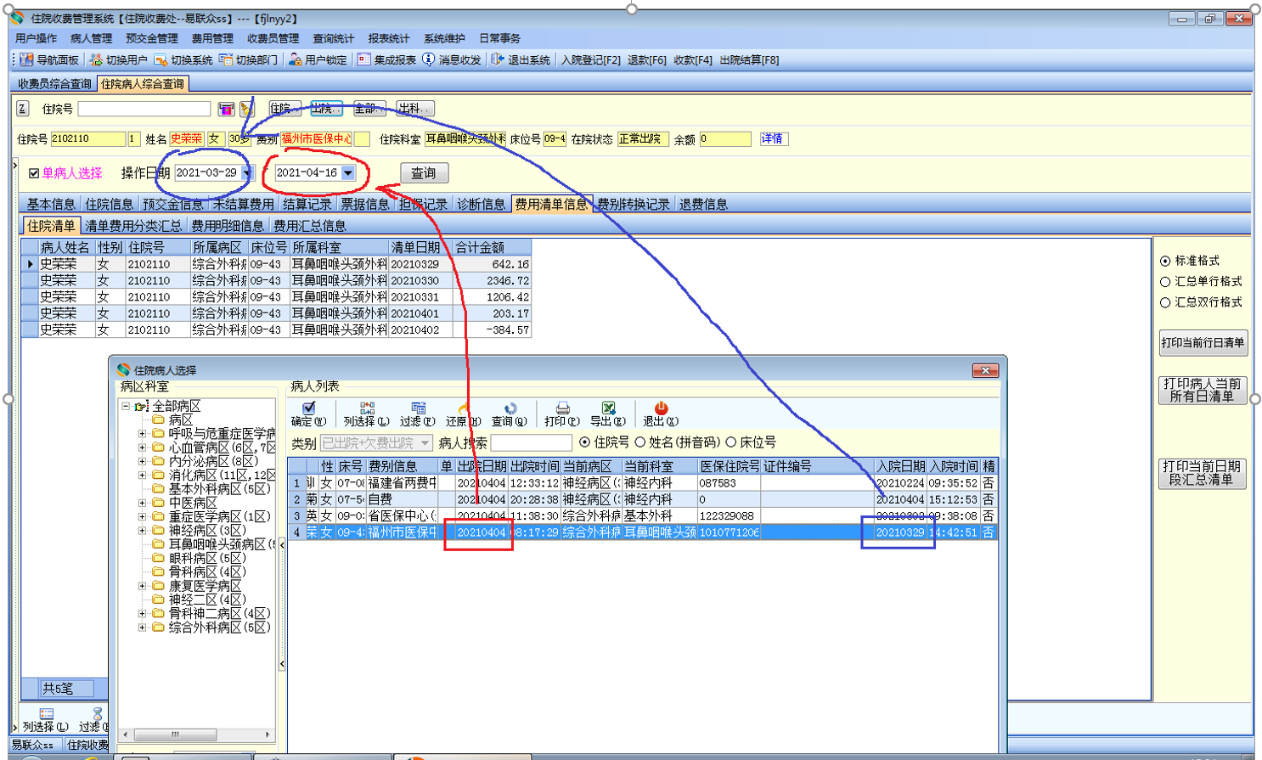Image resolution: width=1262 pixels, height=760 pixels.
Task: Expand 心血管病区 tree node
Action: tap(143, 448)
